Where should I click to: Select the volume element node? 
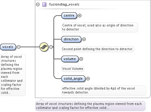(70, 59)
